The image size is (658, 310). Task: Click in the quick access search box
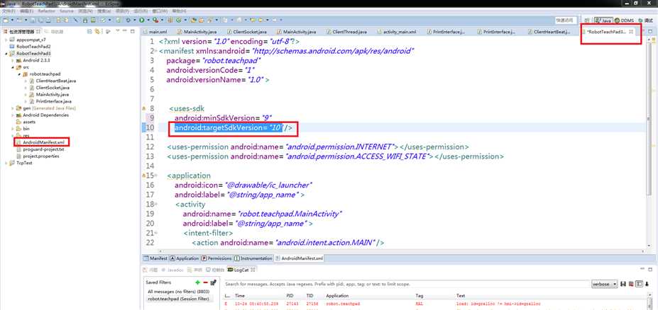566,20
